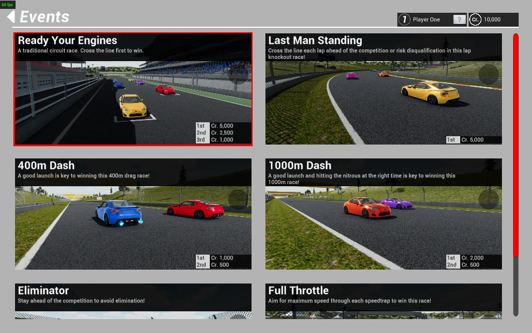Click the round badge on Last Man Standing card
Screen dimensions: 532x333
488,74
